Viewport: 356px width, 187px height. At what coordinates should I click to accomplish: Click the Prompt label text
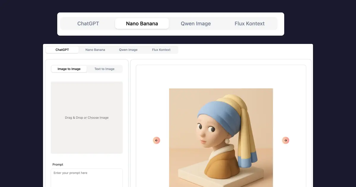[x=58, y=164]
